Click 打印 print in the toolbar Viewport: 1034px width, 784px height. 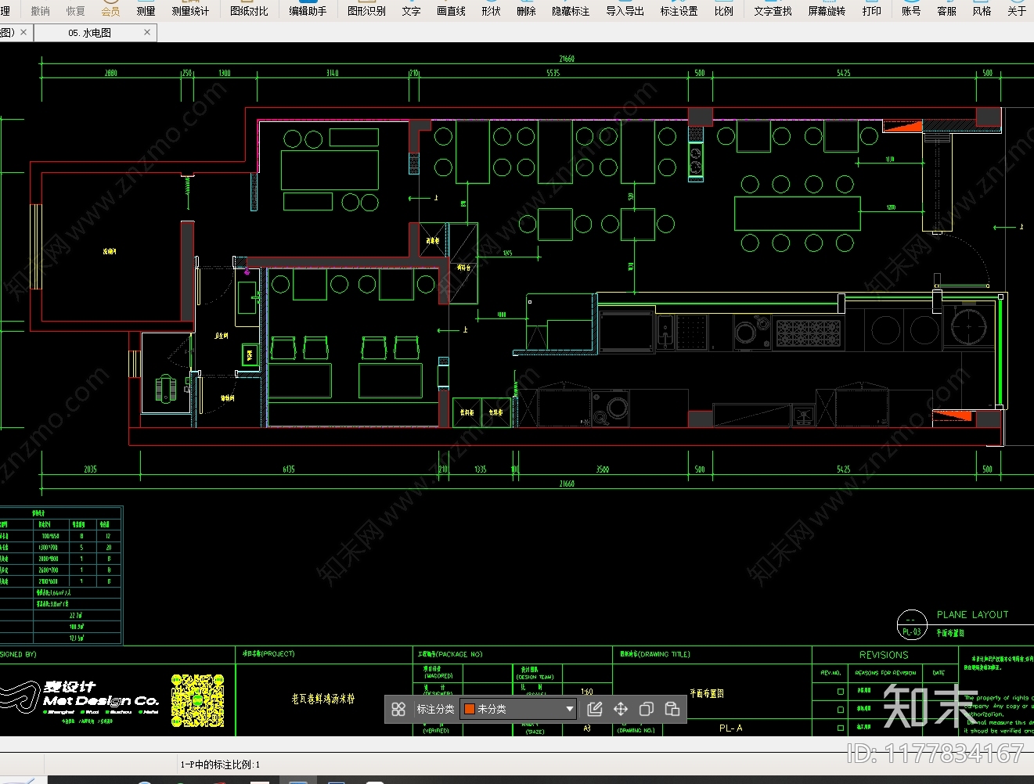click(x=871, y=11)
